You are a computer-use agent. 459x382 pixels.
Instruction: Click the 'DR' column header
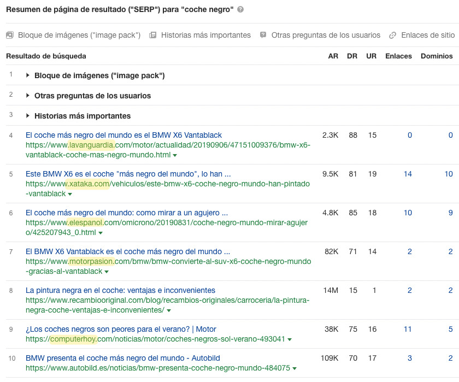[352, 56]
